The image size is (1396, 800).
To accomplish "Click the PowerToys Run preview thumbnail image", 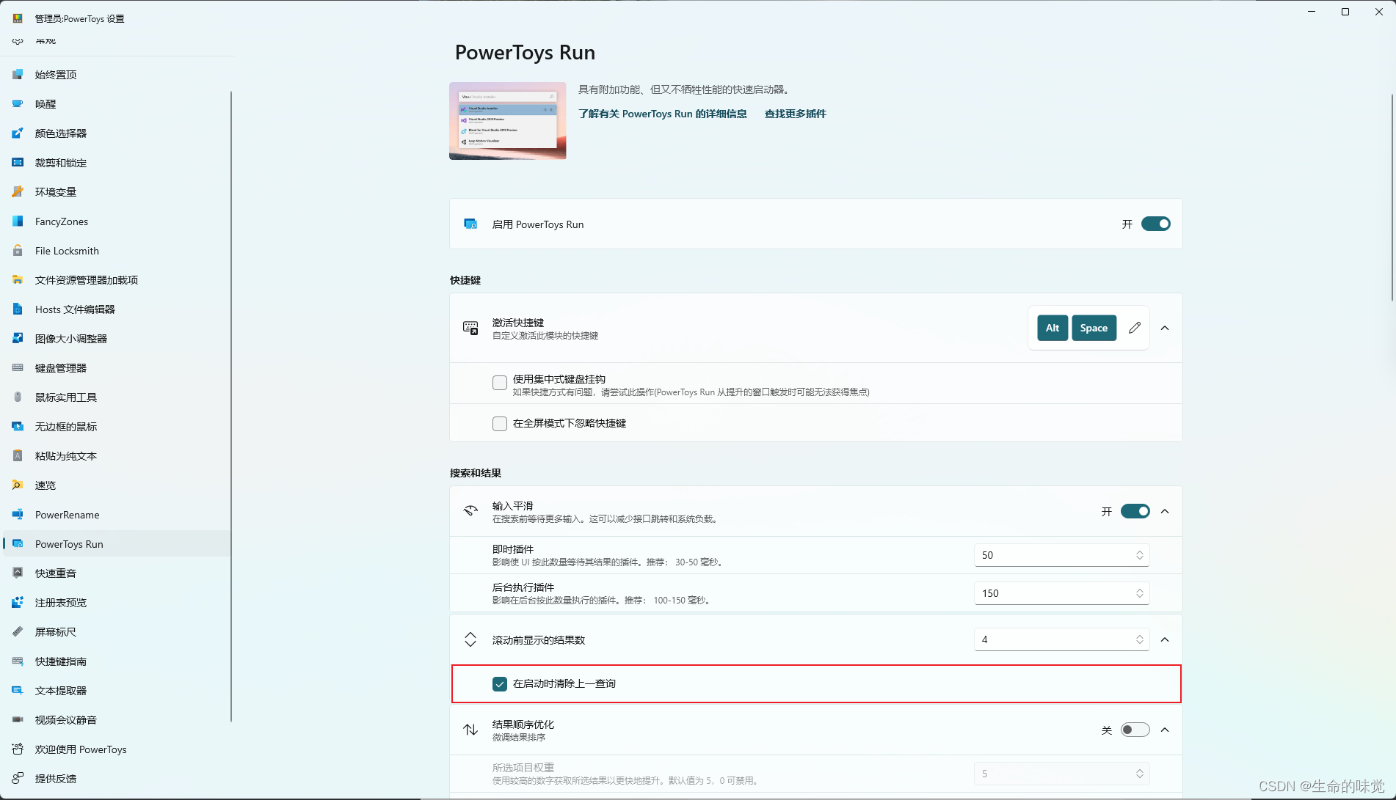I will pyautogui.click(x=508, y=121).
